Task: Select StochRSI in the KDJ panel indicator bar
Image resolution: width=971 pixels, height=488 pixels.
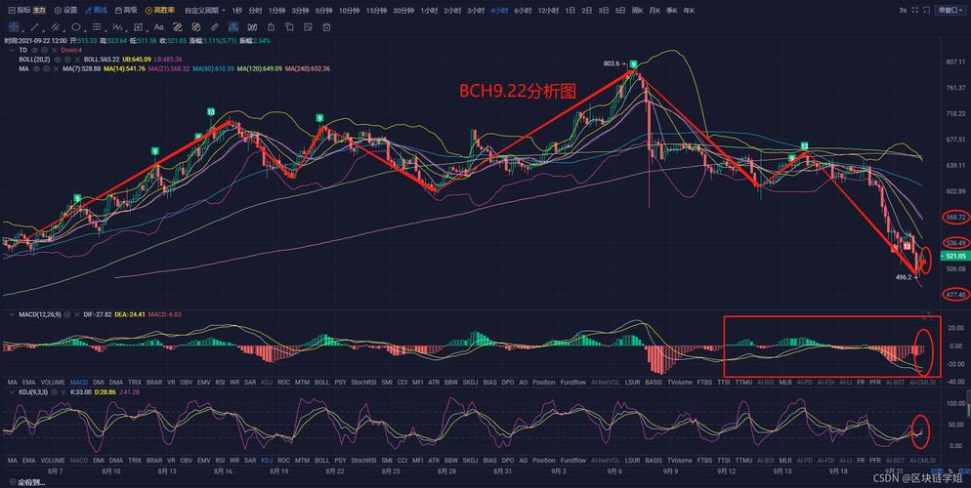Action: 362,460
